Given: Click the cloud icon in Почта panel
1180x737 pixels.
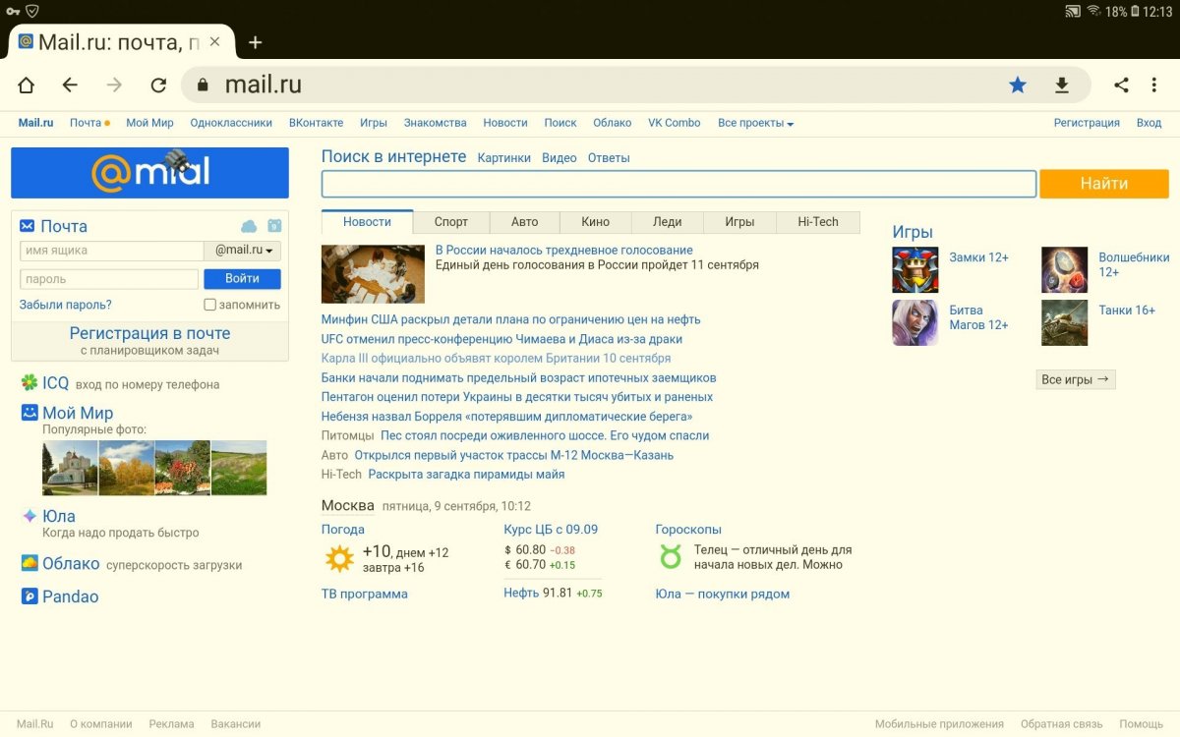Looking at the screenshot, I should [249, 226].
